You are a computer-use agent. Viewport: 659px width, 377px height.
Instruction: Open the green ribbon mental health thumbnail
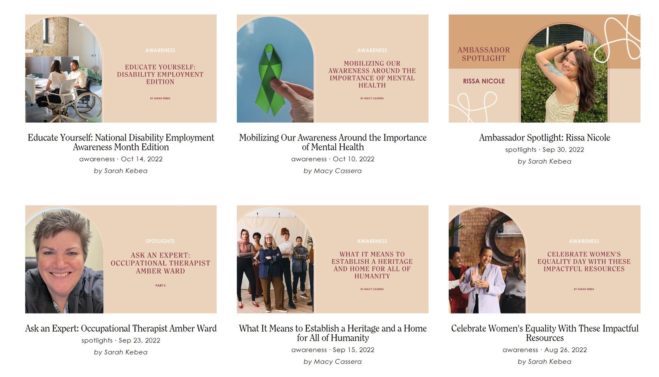pyautogui.click(x=332, y=68)
